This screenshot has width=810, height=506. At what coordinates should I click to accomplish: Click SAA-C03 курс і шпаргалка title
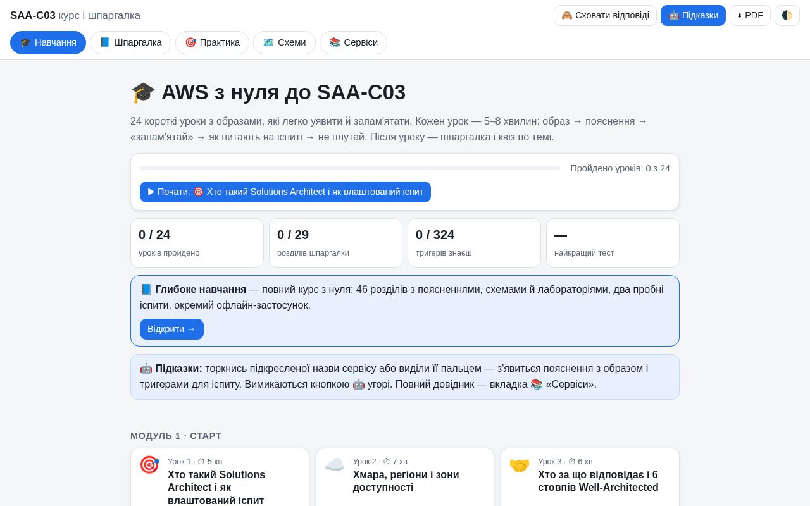coord(75,15)
